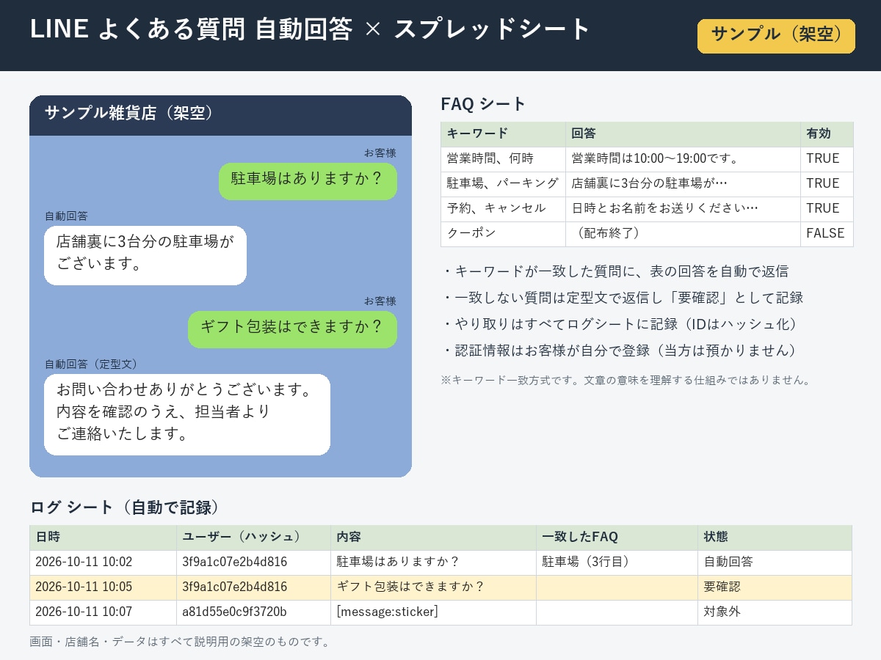Click the ギフト包装はできますか？ log content cell
Screen dimensions: 881x660
[433, 587]
